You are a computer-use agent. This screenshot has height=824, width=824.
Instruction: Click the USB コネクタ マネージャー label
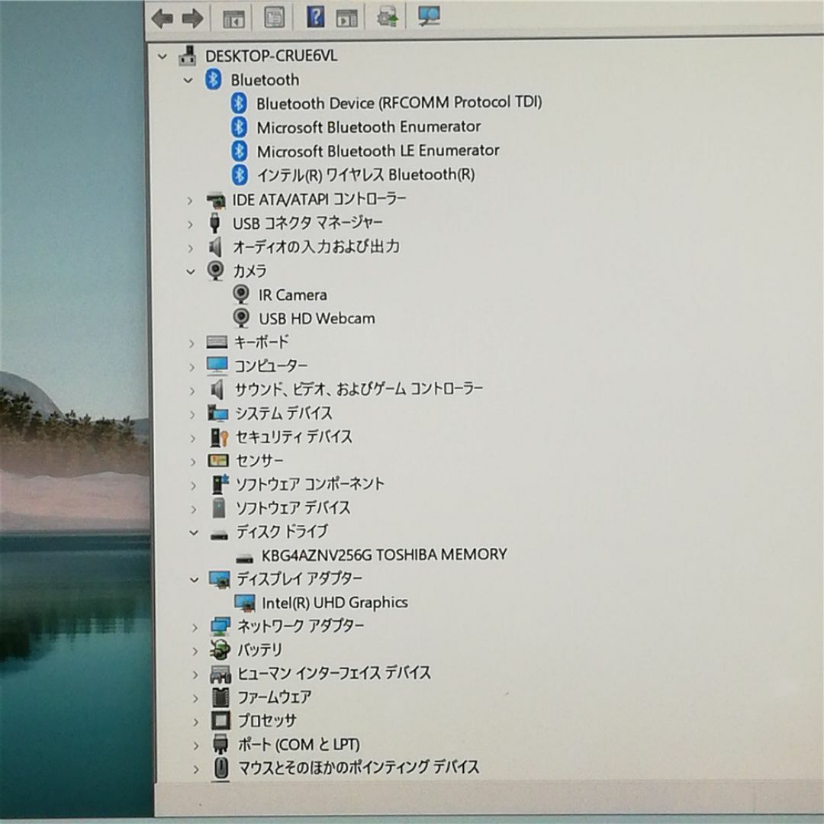[307, 223]
